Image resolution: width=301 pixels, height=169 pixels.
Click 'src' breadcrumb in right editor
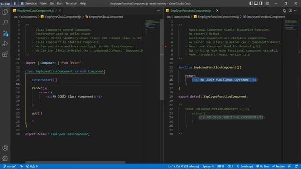coord(168,17)
